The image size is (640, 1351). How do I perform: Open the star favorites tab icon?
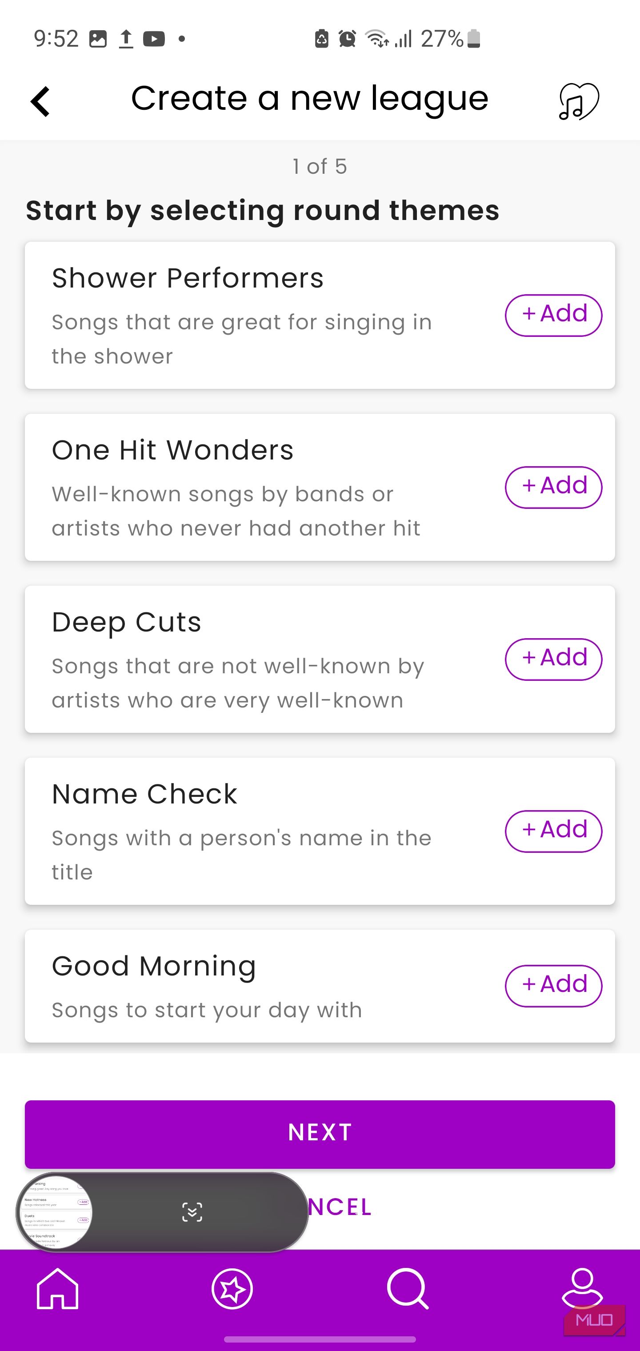click(232, 1289)
